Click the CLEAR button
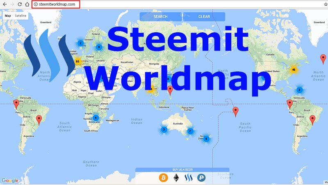Viewport: 328px width, 185px height. [204, 17]
